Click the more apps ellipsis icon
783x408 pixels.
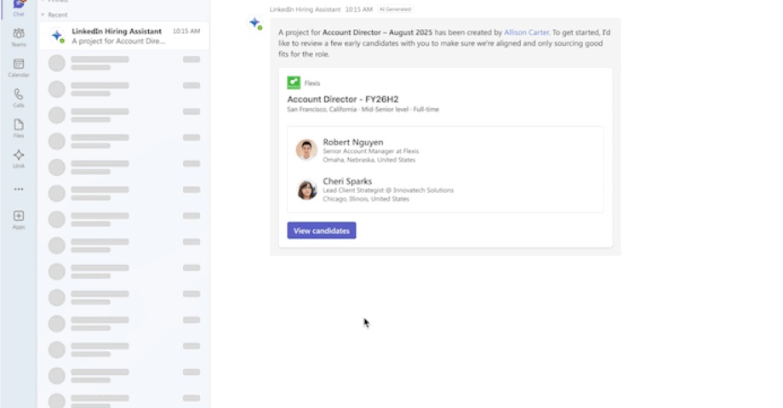click(x=19, y=189)
